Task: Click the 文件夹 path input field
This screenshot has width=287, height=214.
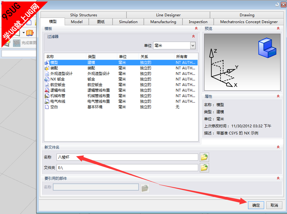Action: pos(127,168)
